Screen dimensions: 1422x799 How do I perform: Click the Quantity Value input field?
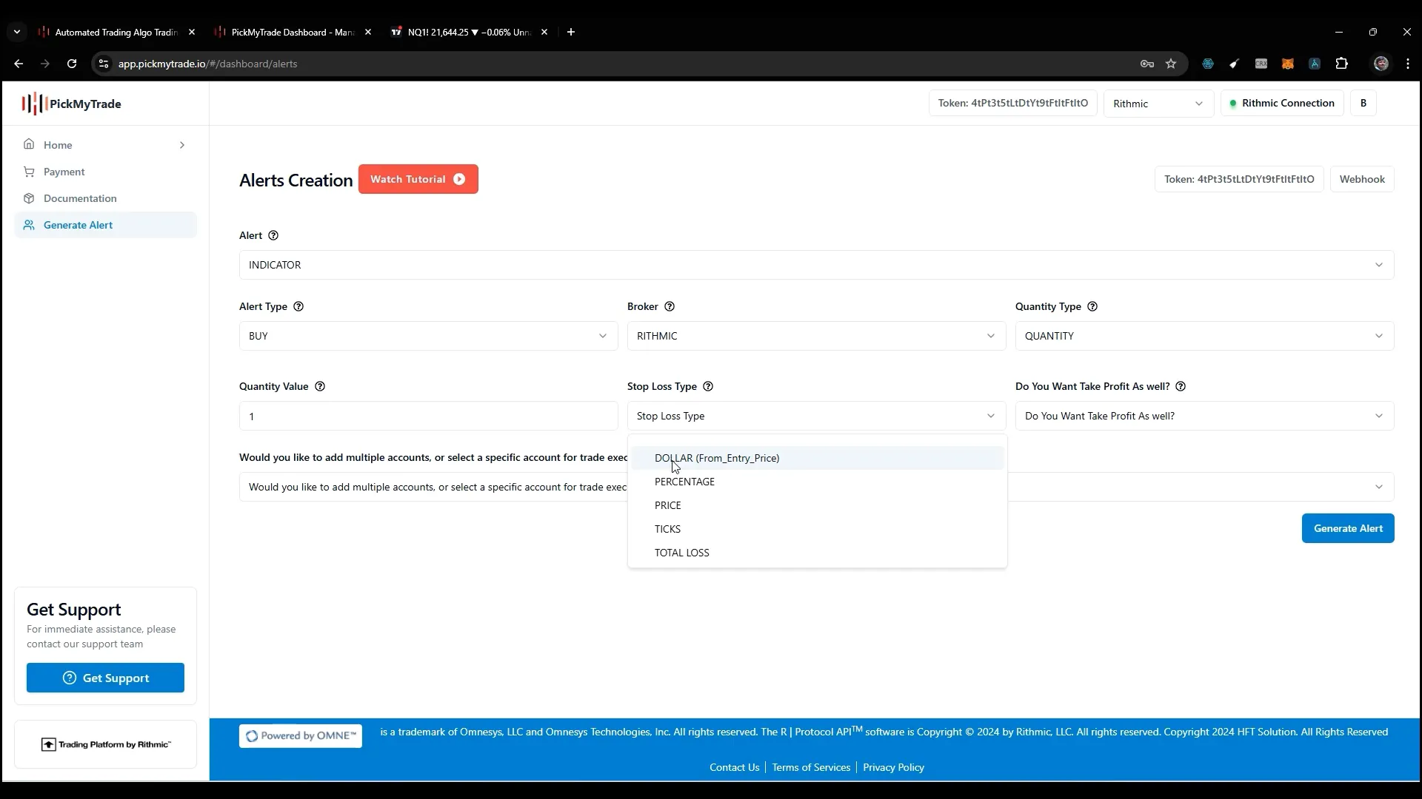pos(428,416)
